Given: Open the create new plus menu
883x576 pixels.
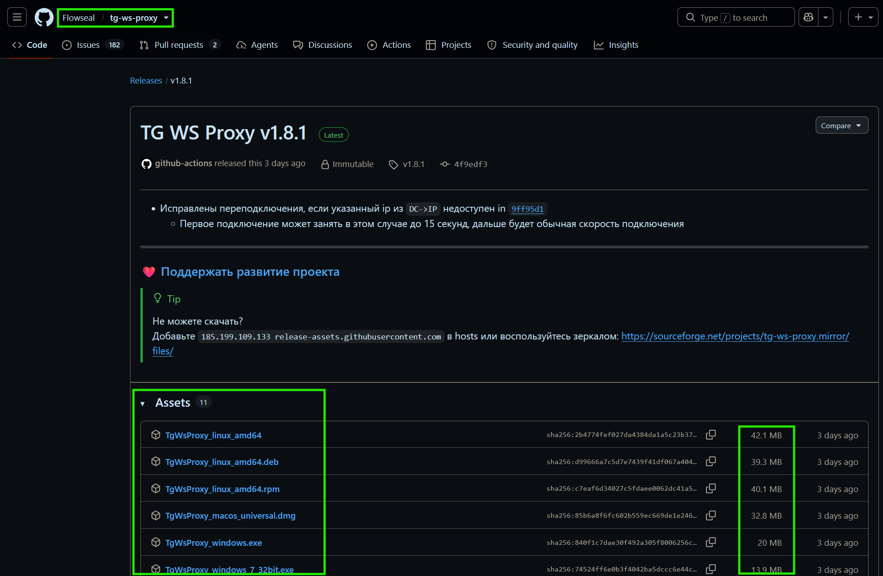Looking at the screenshot, I should (x=863, y=18).
